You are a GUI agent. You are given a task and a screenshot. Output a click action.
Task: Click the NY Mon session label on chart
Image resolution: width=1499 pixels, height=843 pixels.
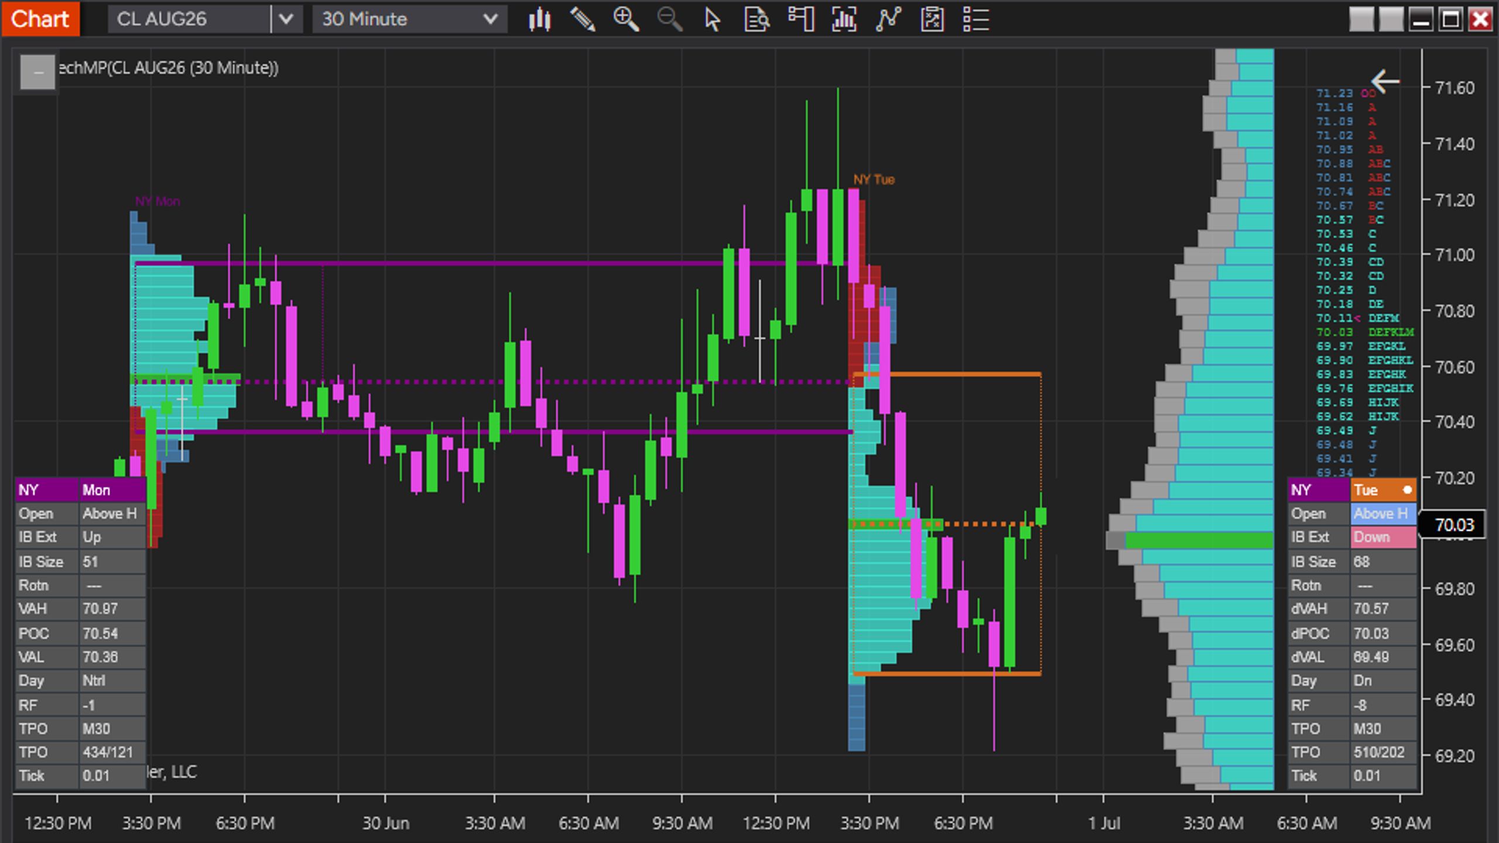point(158,201)
